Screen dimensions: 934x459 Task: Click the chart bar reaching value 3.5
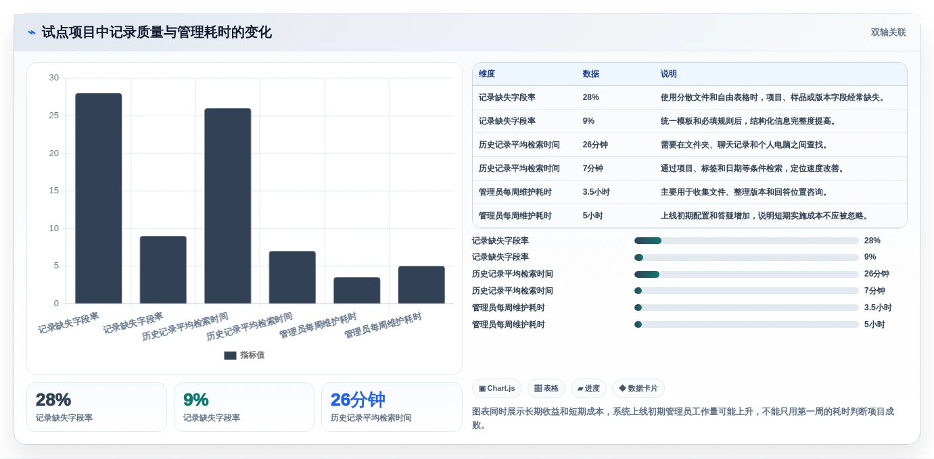[357, 291]
